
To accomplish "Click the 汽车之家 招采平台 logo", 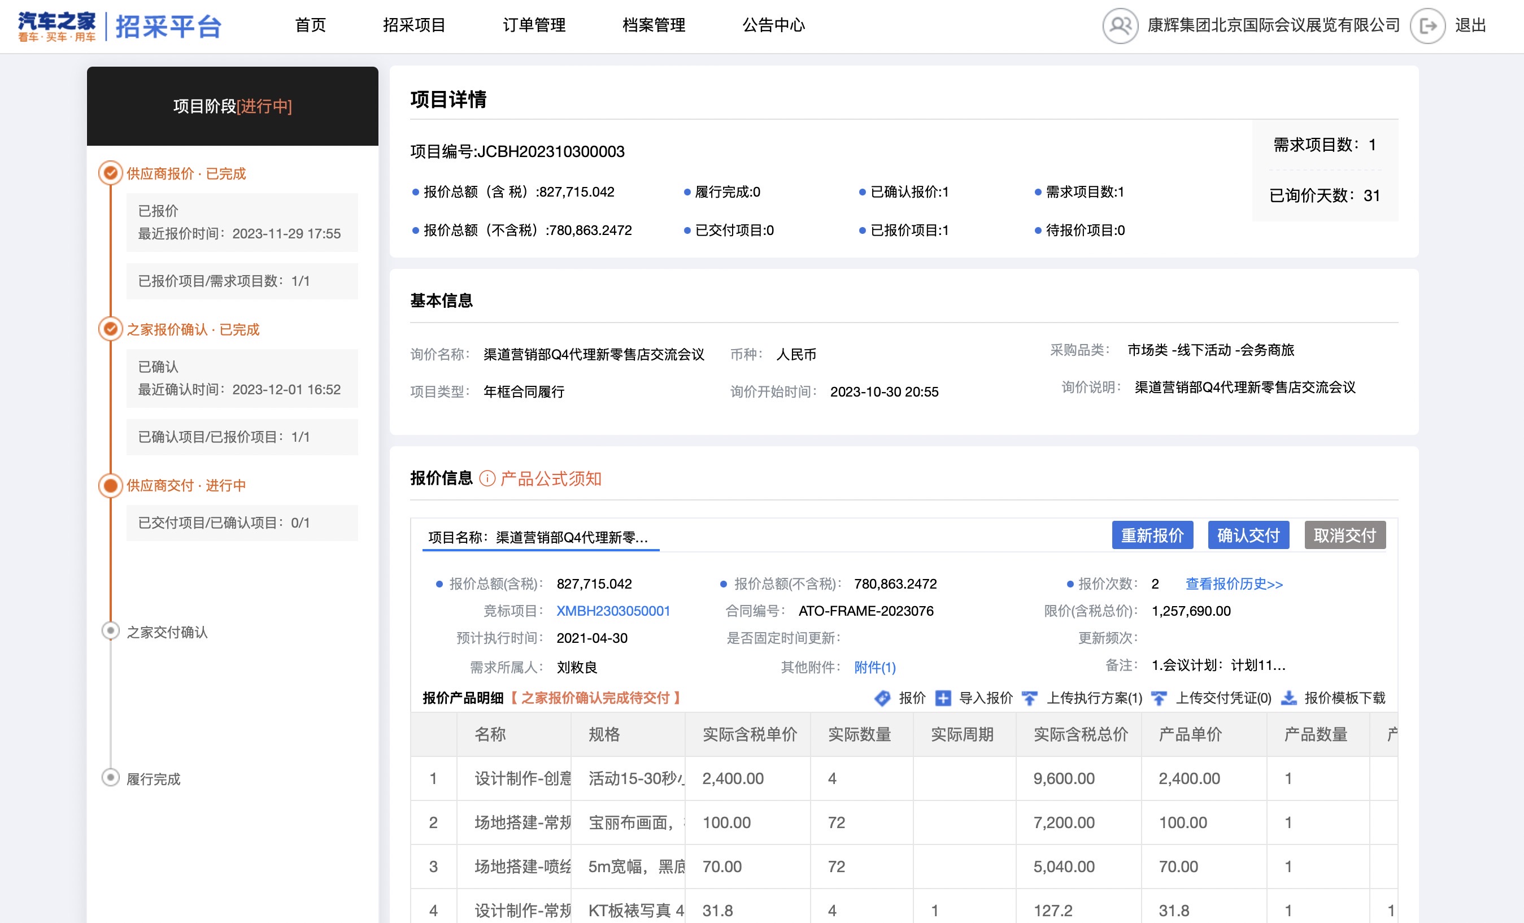I will 119,26.
